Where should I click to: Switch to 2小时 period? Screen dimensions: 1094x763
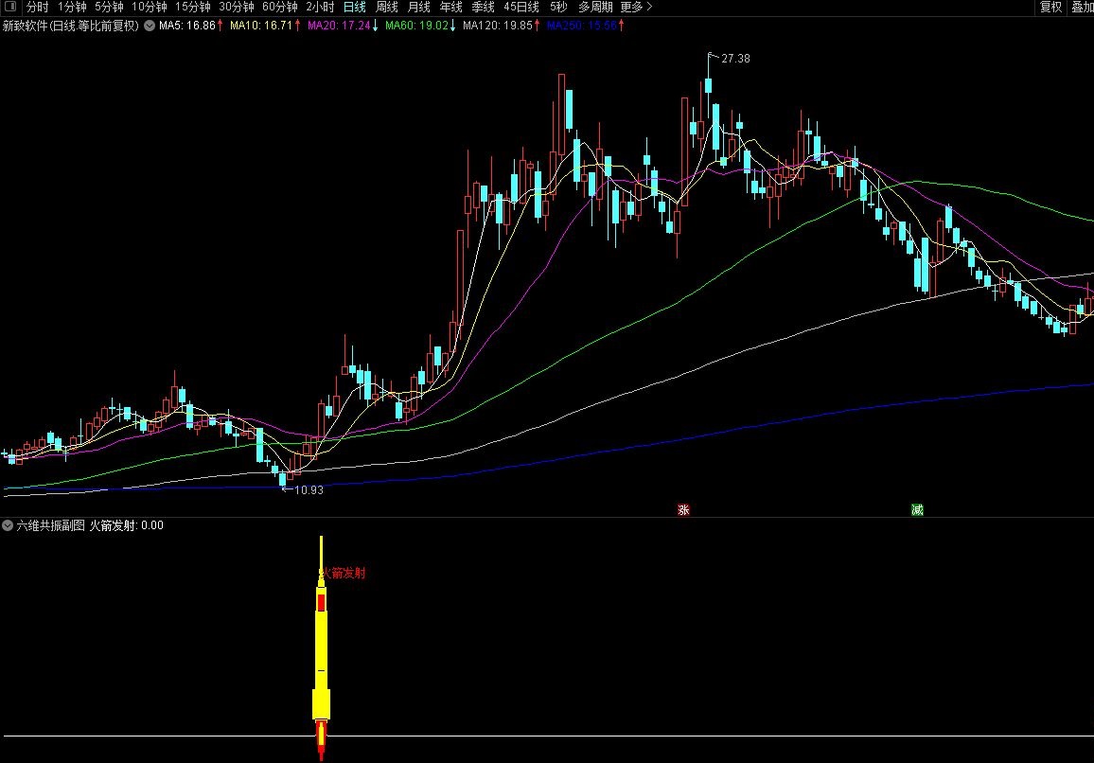(x=320, y=7)
